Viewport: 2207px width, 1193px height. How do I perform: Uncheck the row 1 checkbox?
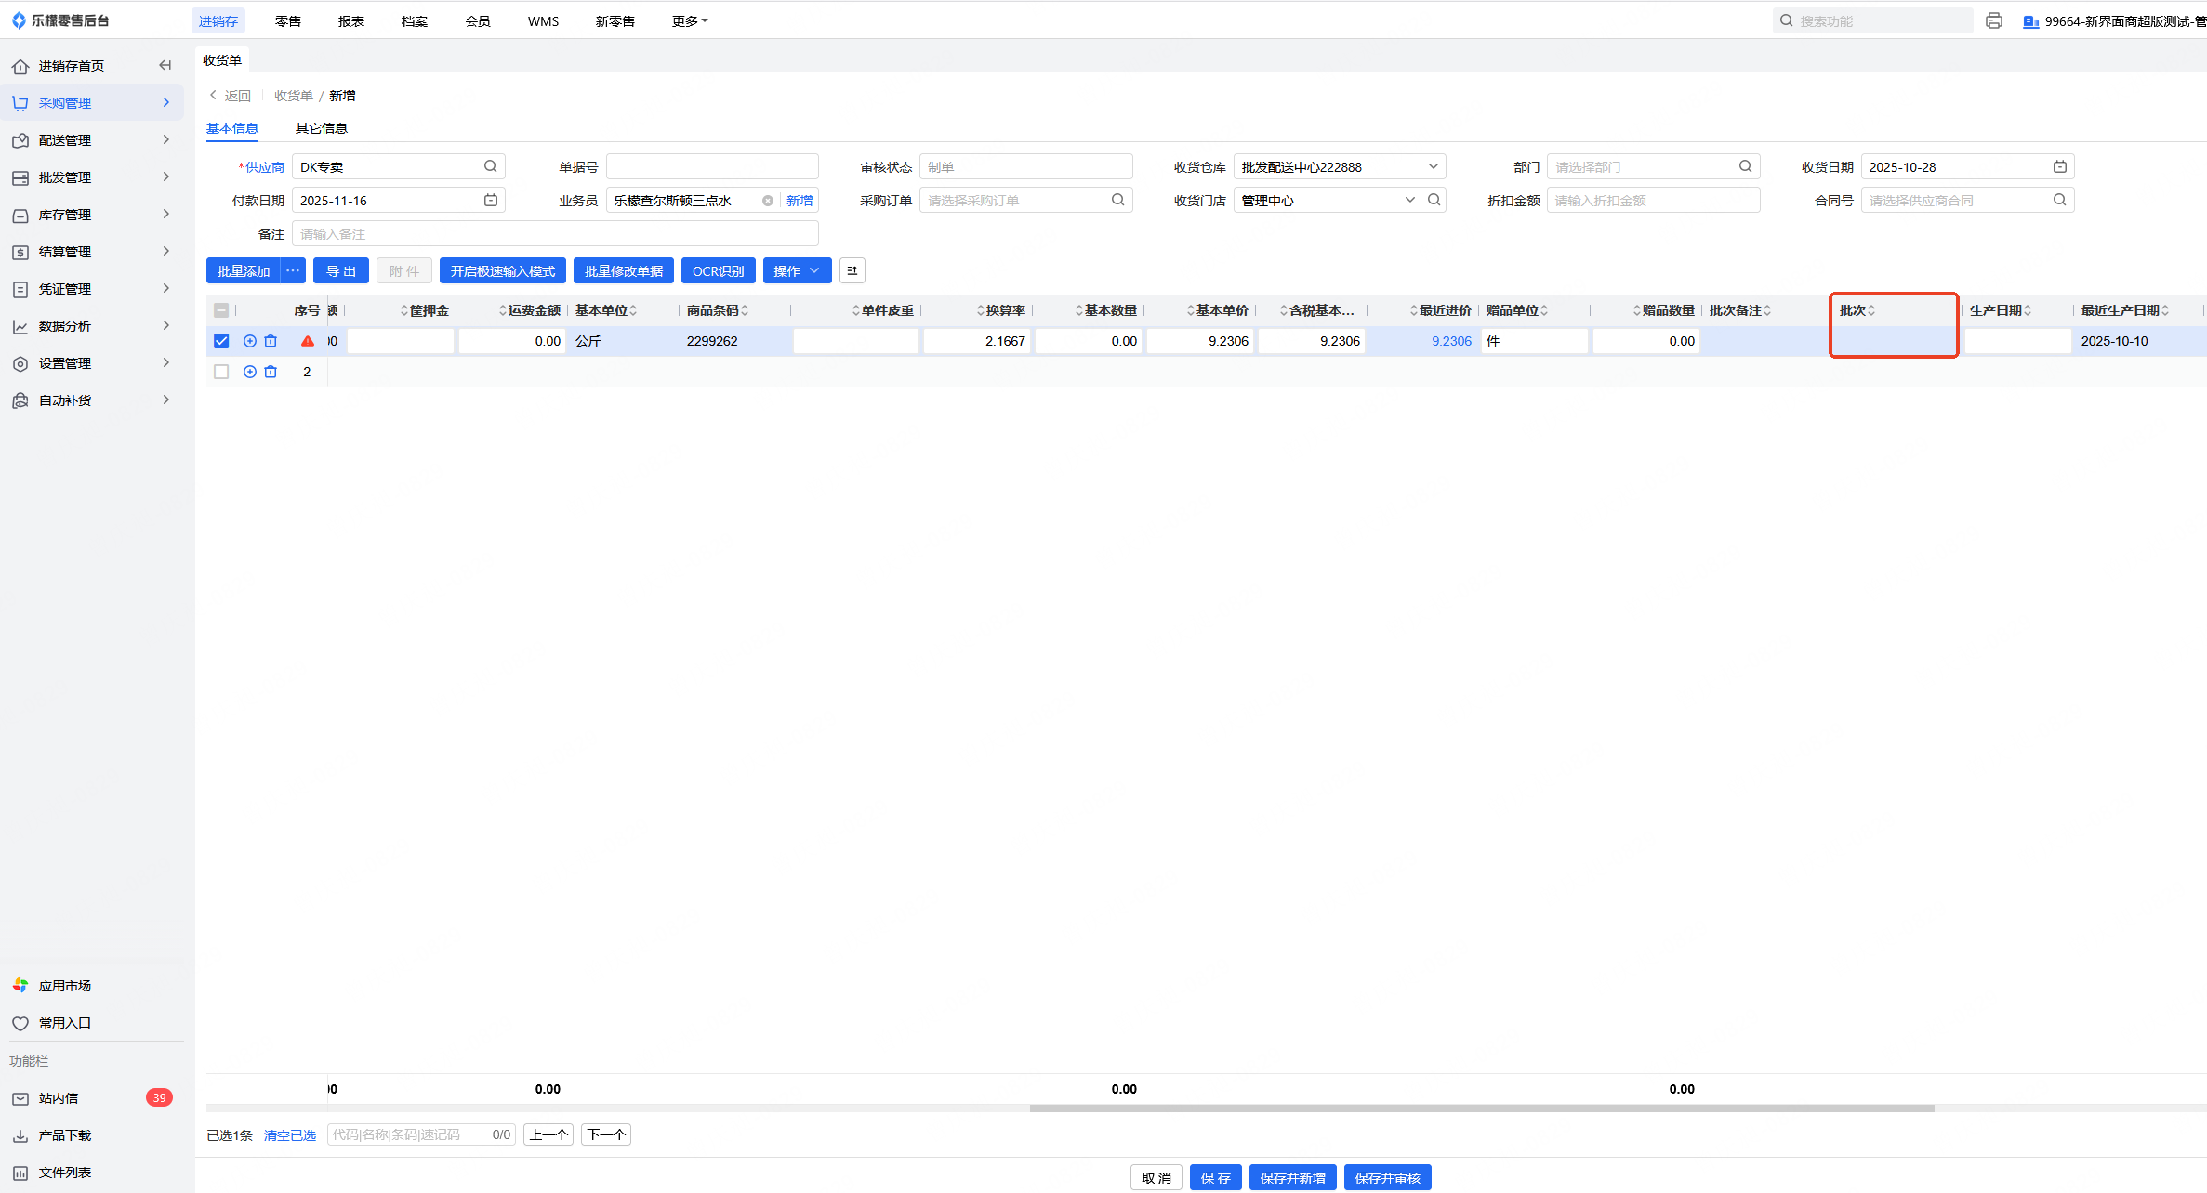click(221, 341)
